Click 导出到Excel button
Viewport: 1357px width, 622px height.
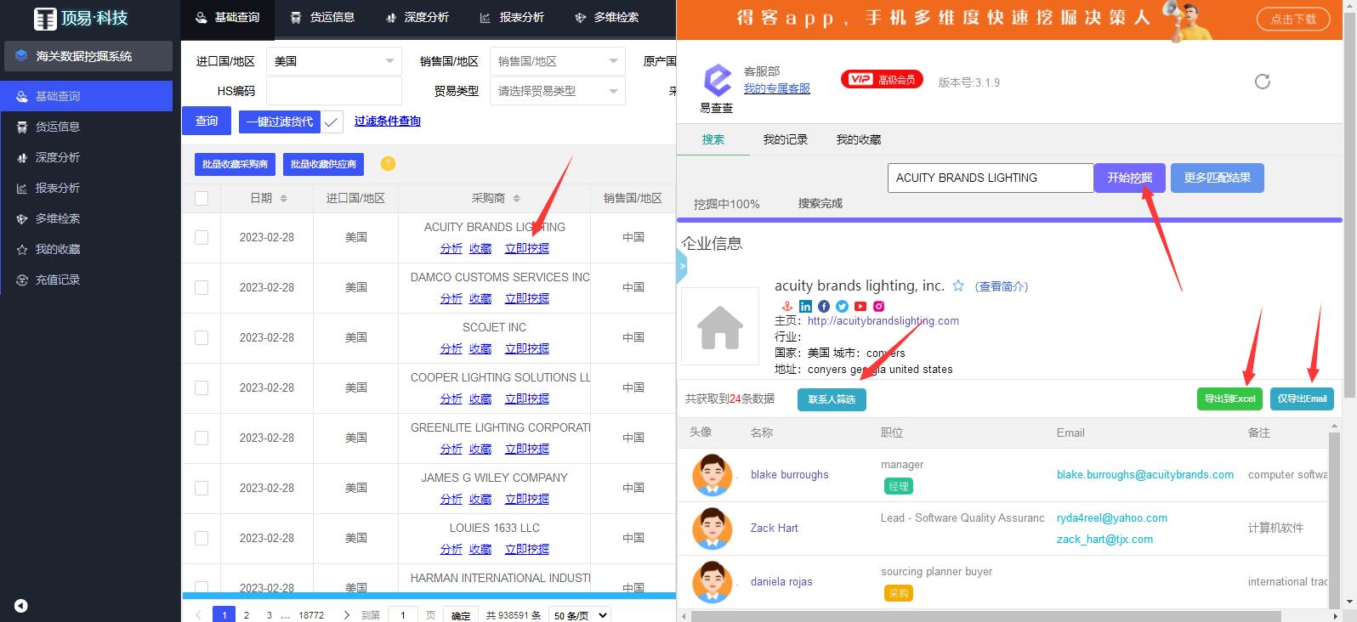point(1229,399)
